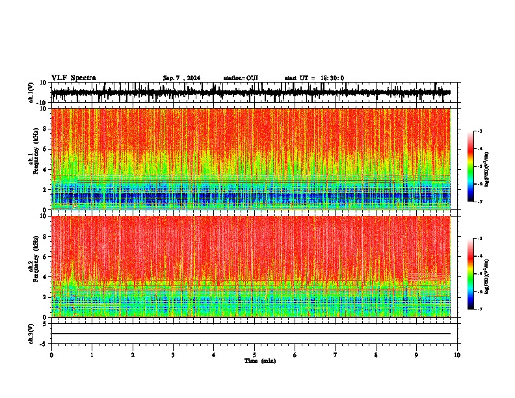This screenshot has height=398, width=515.
Task: Click the ch.1 spectrogram color scale bar
Action: coord(470,166)
